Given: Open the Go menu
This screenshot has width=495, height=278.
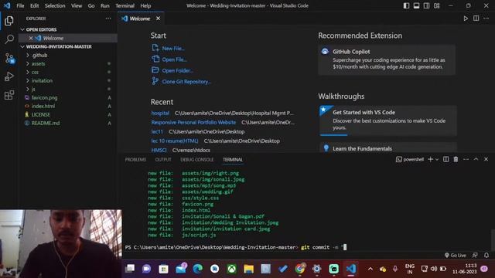Looking at the screenshot, I should [91, 5].
